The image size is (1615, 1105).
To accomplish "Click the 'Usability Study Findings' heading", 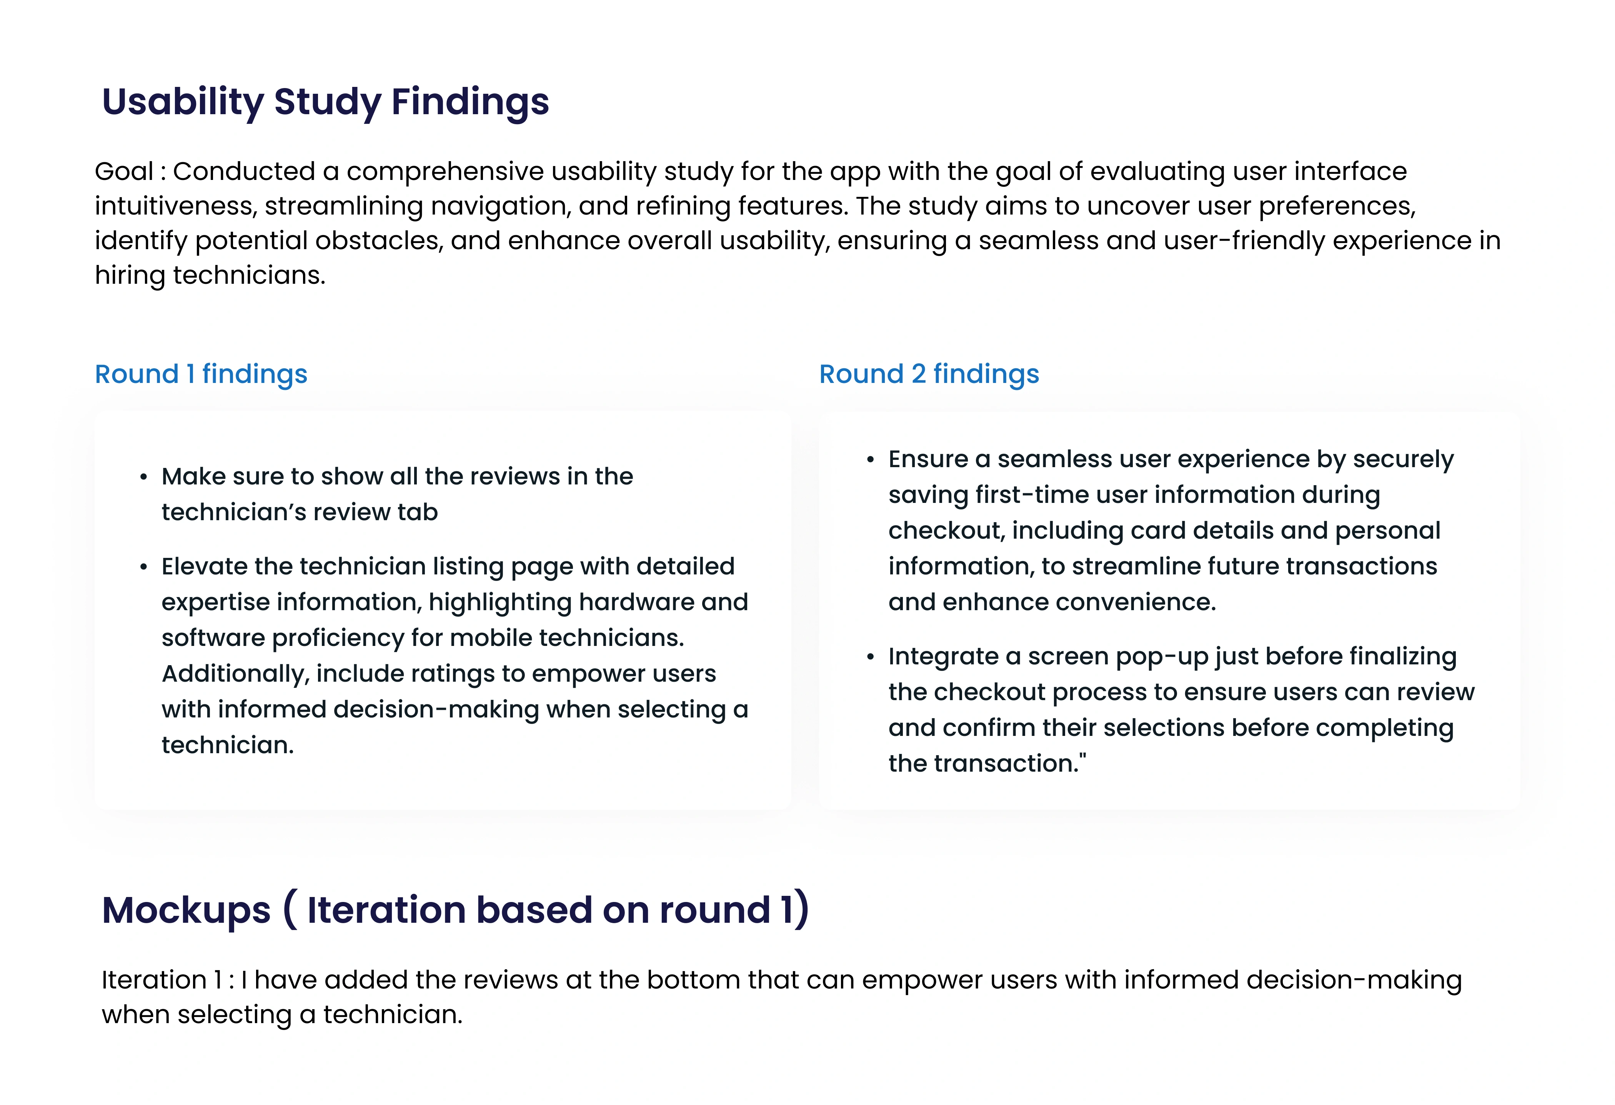I will point(325,102).
